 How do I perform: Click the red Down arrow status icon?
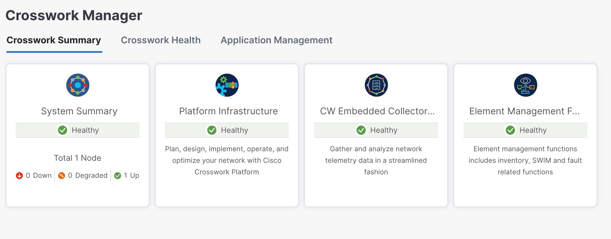pyautogui.click(x=19, y=175)
